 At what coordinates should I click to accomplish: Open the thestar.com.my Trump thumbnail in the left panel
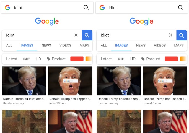coord(24,81)
